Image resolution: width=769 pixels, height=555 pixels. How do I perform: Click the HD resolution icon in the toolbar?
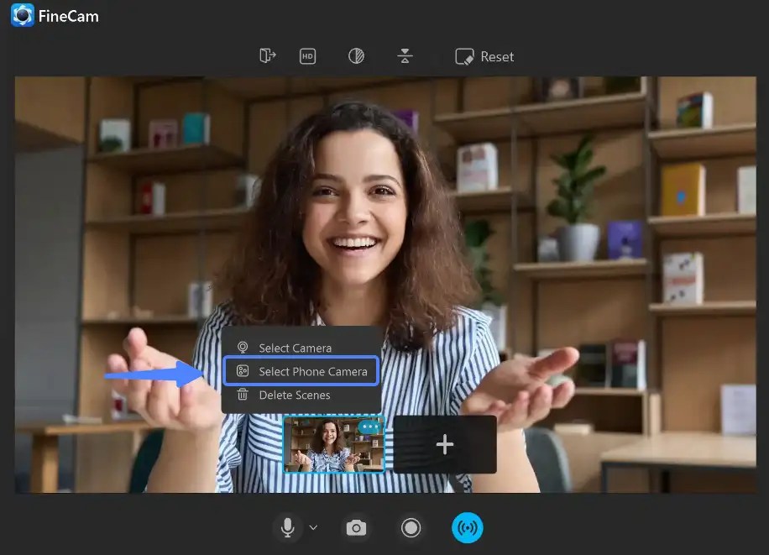(307, 55)
